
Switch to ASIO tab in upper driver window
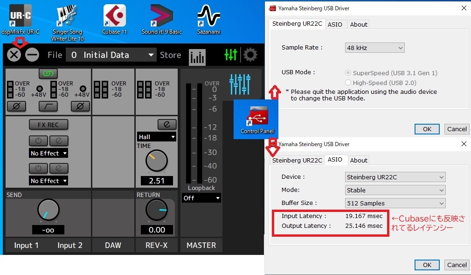coord(335,24)
